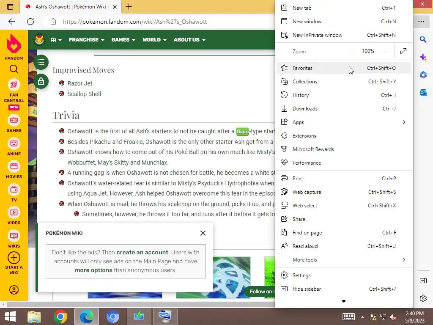433x325 pixels.
Task: Click Start a Wiki plus icon
Action: pos(14,258)
